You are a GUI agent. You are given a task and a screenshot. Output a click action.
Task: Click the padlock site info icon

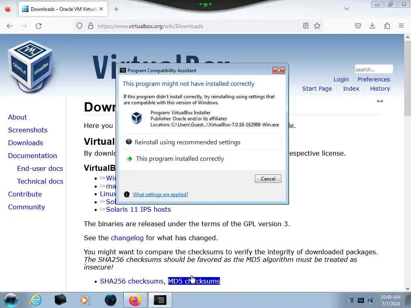pyautogui.click(x=91, y=26)
